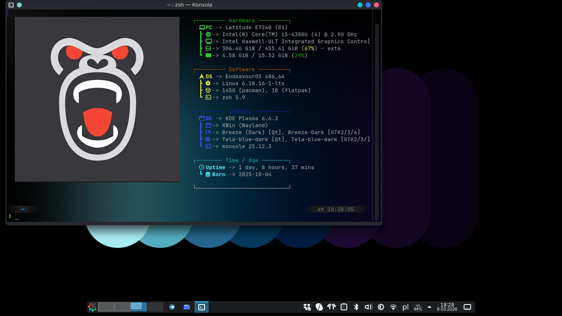The height and width of the screenshot is (316, 562).
Task: Click the battery 44% indicator
Action: pos(418,307)
